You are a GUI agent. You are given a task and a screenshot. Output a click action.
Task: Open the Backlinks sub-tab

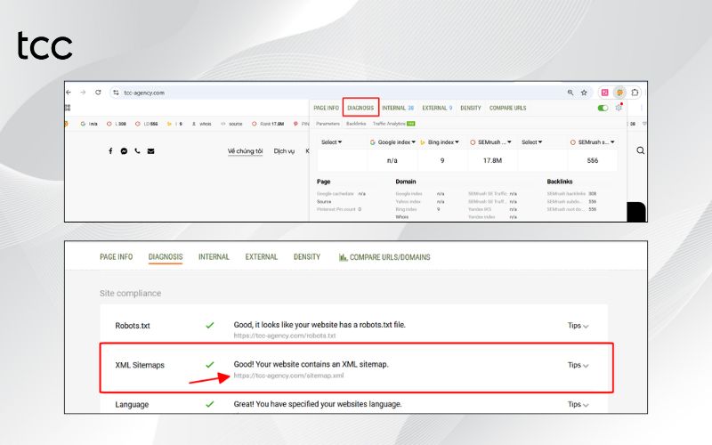coord(356,124)
